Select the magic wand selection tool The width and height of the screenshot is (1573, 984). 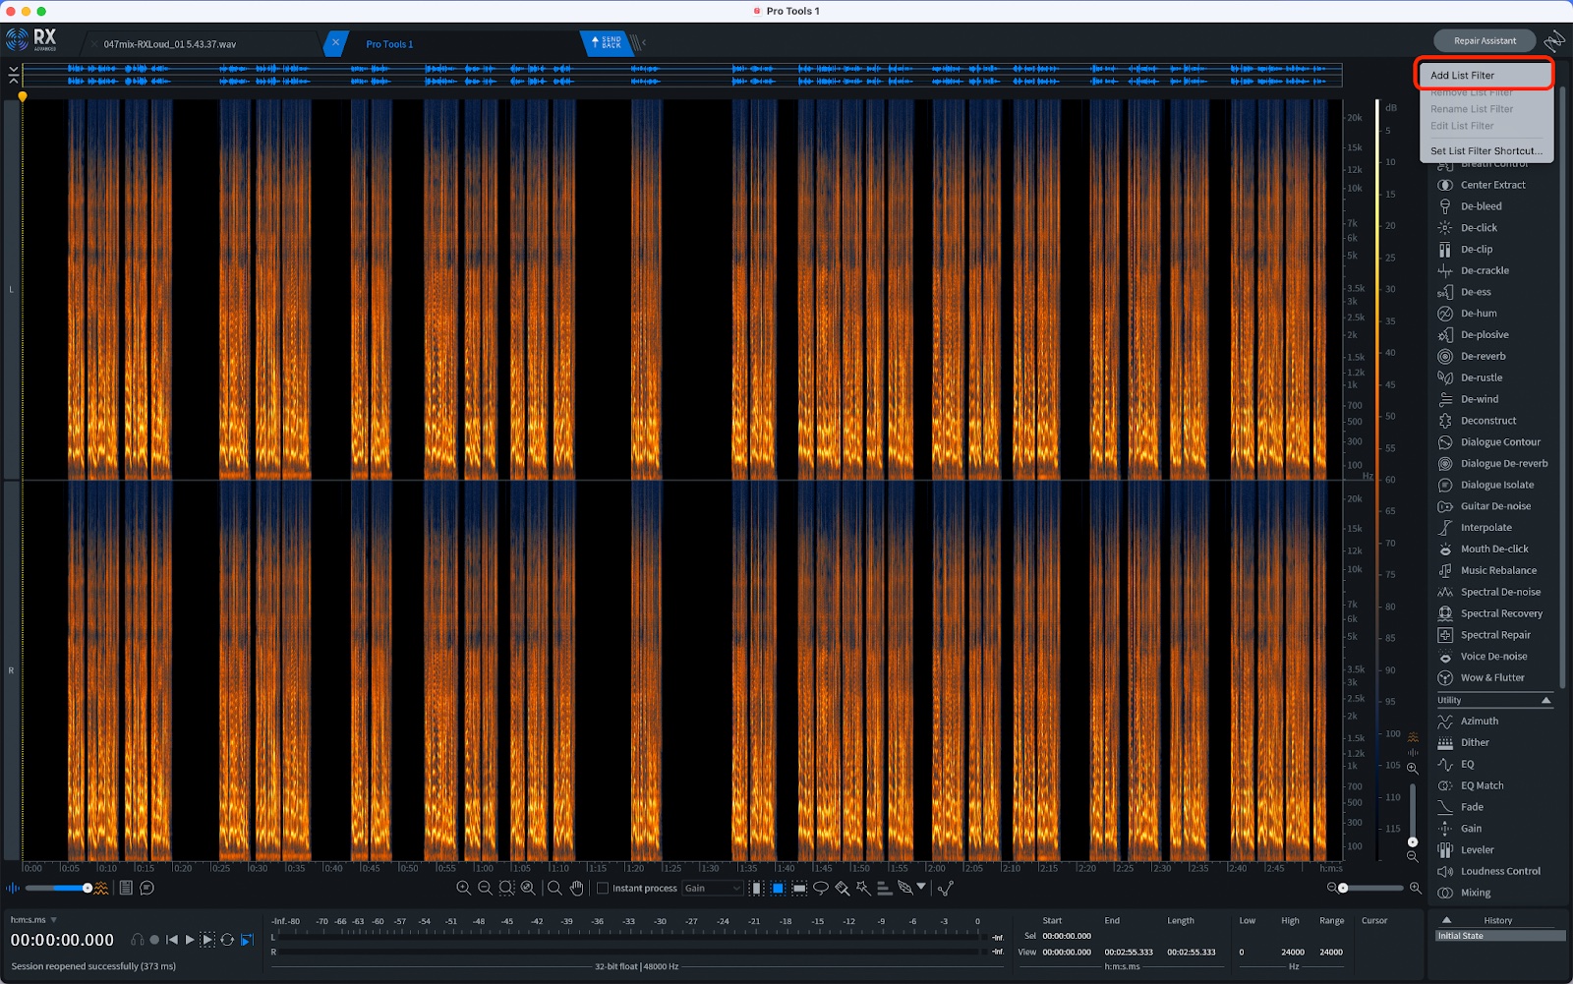tap(863, 888)
